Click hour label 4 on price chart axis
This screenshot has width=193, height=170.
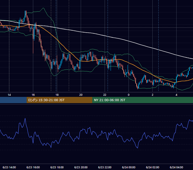click(176, 95)
